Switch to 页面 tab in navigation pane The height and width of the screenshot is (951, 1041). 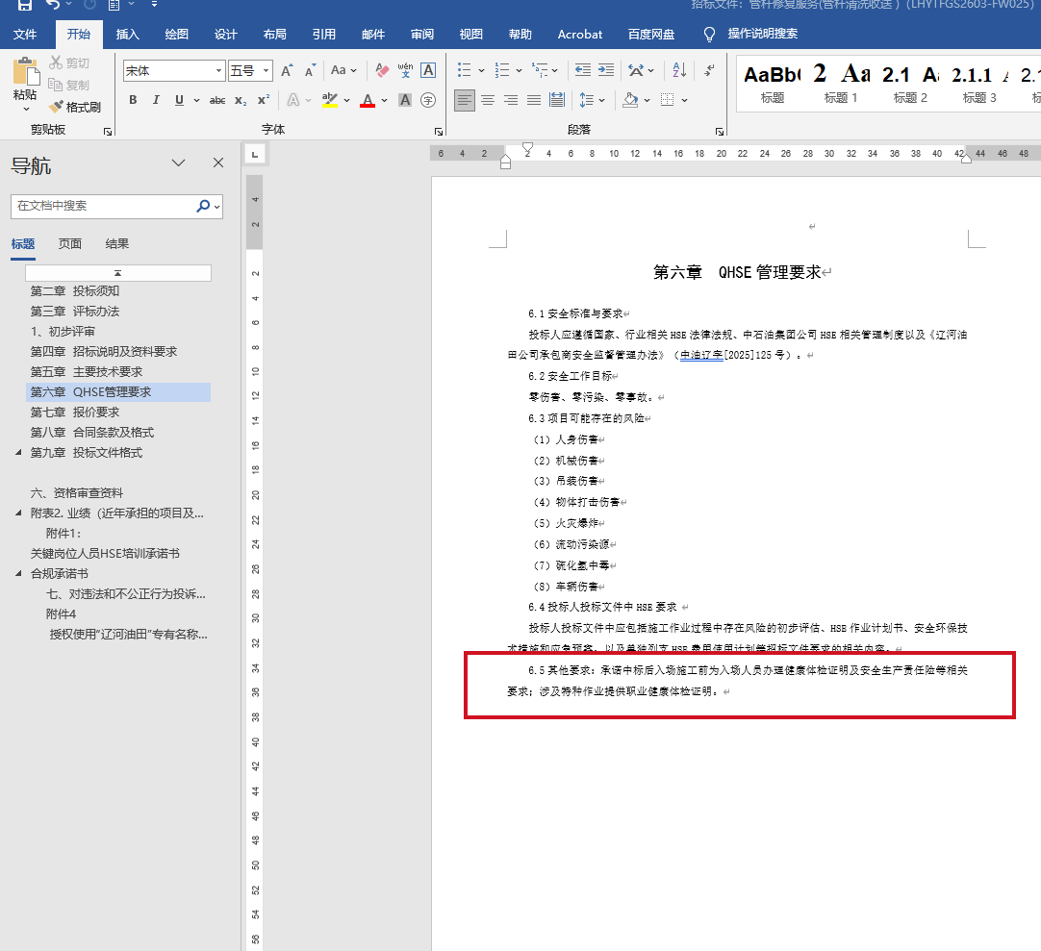(x=69, y=244)
